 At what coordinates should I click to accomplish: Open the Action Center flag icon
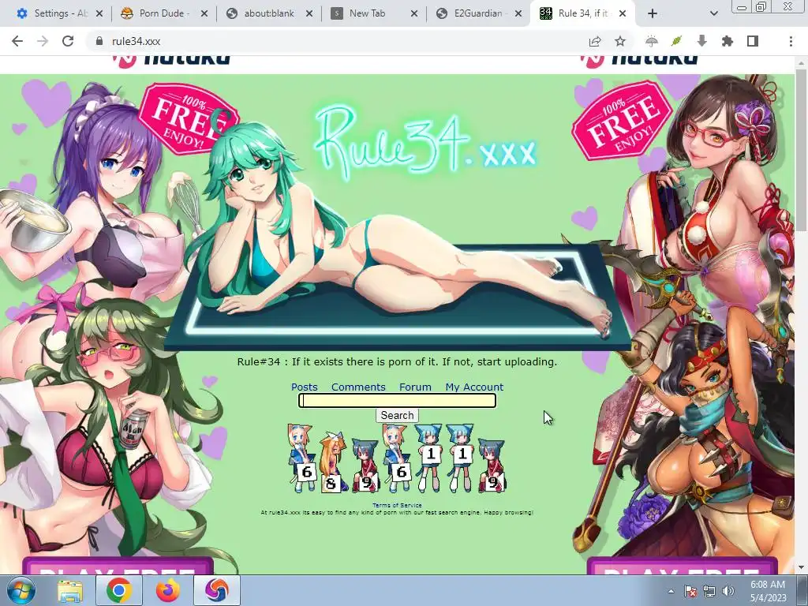(x=690, y=591)
